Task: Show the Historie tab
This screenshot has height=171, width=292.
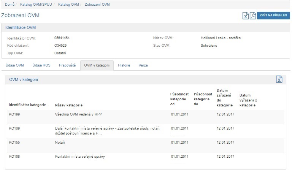Action: coord(124,65)
